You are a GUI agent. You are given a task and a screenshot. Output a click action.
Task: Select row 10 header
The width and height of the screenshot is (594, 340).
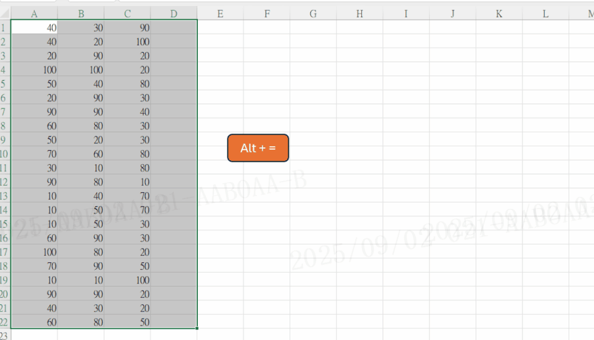pyautogui.click(x=5, y=154)
